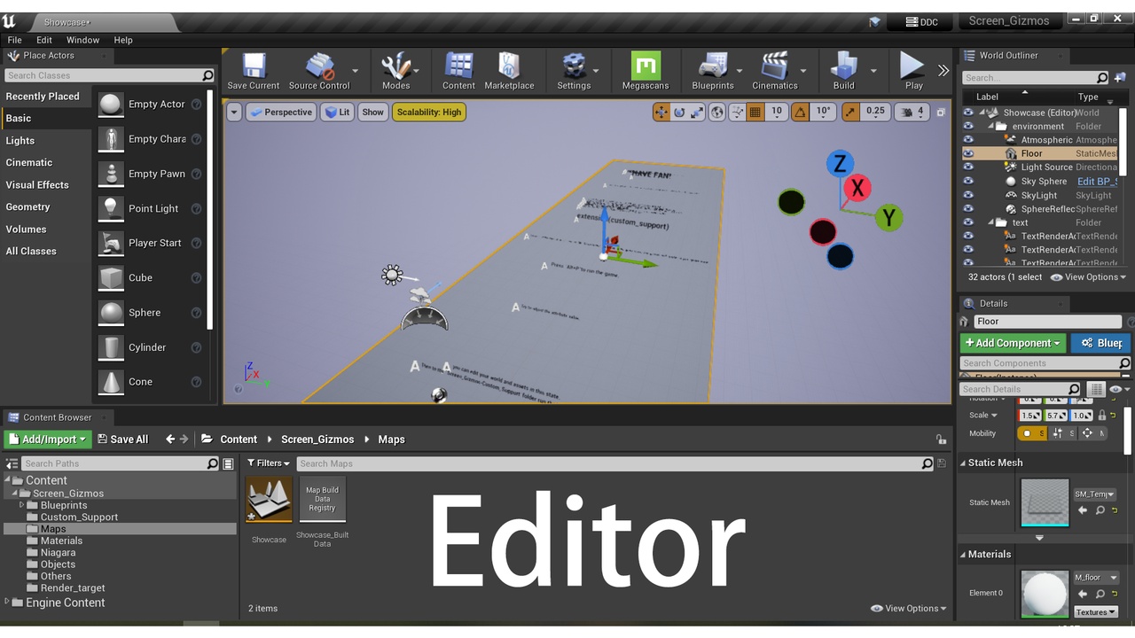Toggle grid snapping on/off

[755, 112]
